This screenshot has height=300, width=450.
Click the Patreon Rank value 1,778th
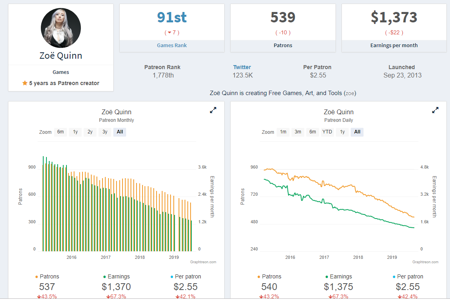pos(163,75)
